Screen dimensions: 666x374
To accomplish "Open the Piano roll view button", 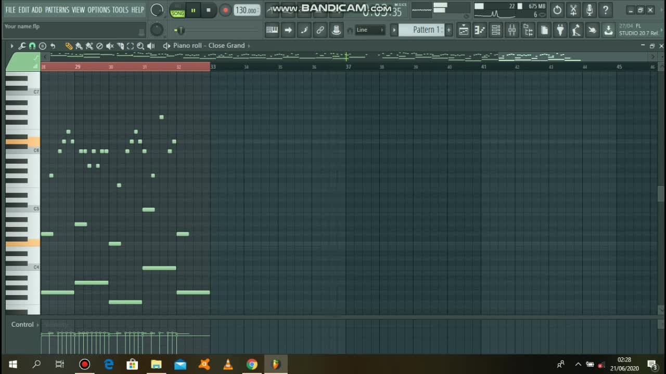I will pyautogui.click(x=480, y=30).
